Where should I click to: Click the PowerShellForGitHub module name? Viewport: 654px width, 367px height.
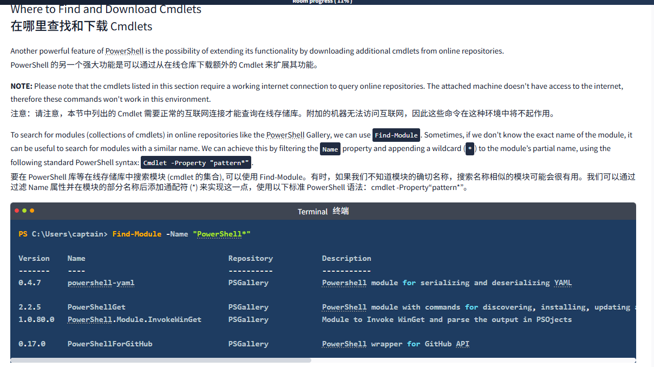[110, 344]
